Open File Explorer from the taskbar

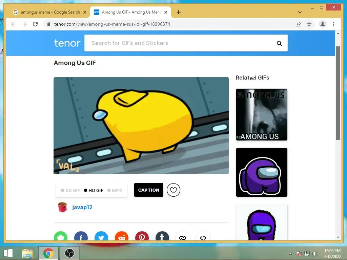pyautogui.click(x=27, y=253)
